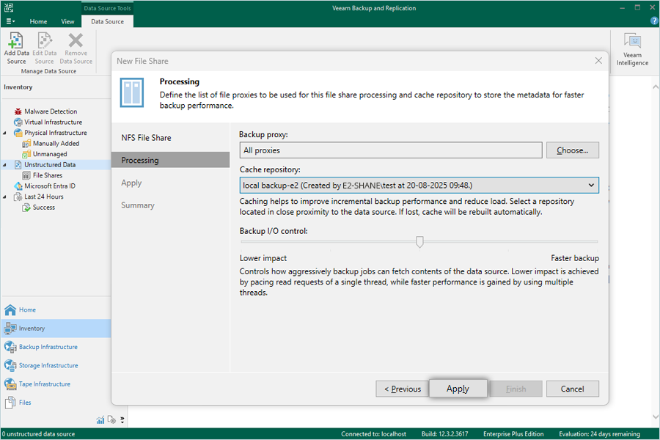Click File Shares node icon
Image resolution: width=660 pixels, height=440 pixels.
(x=26, y=175)
